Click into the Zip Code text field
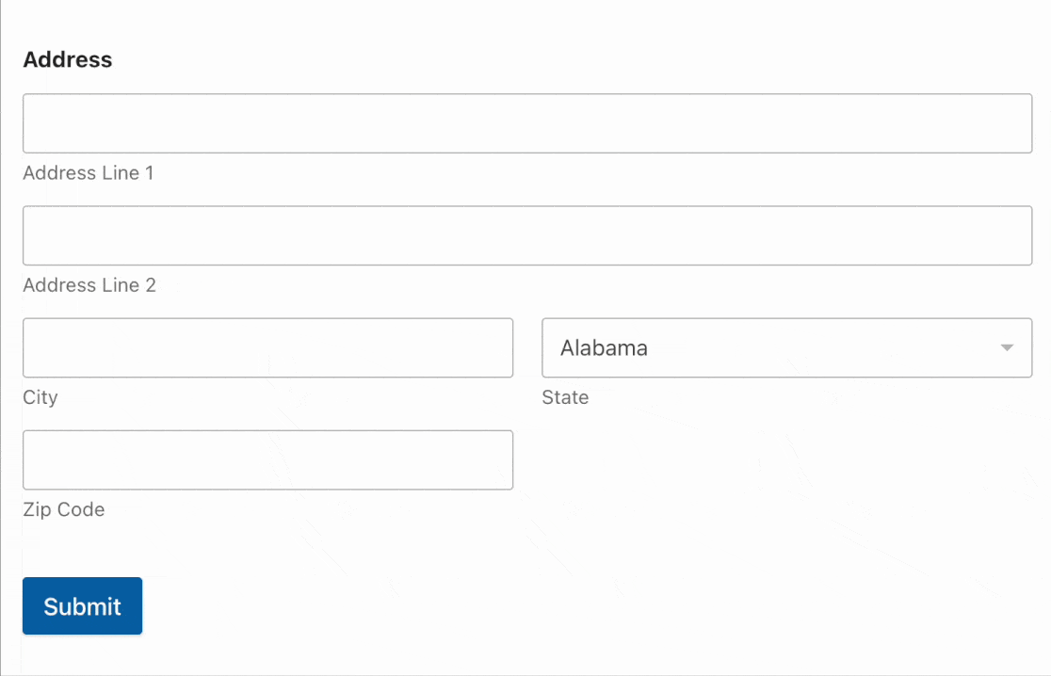1051x676 pixels. point(268,459)
